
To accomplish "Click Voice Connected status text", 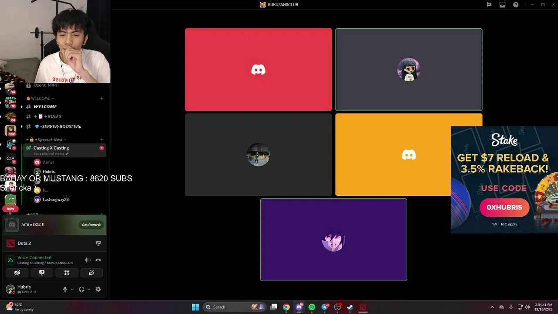I will (34, 257).
